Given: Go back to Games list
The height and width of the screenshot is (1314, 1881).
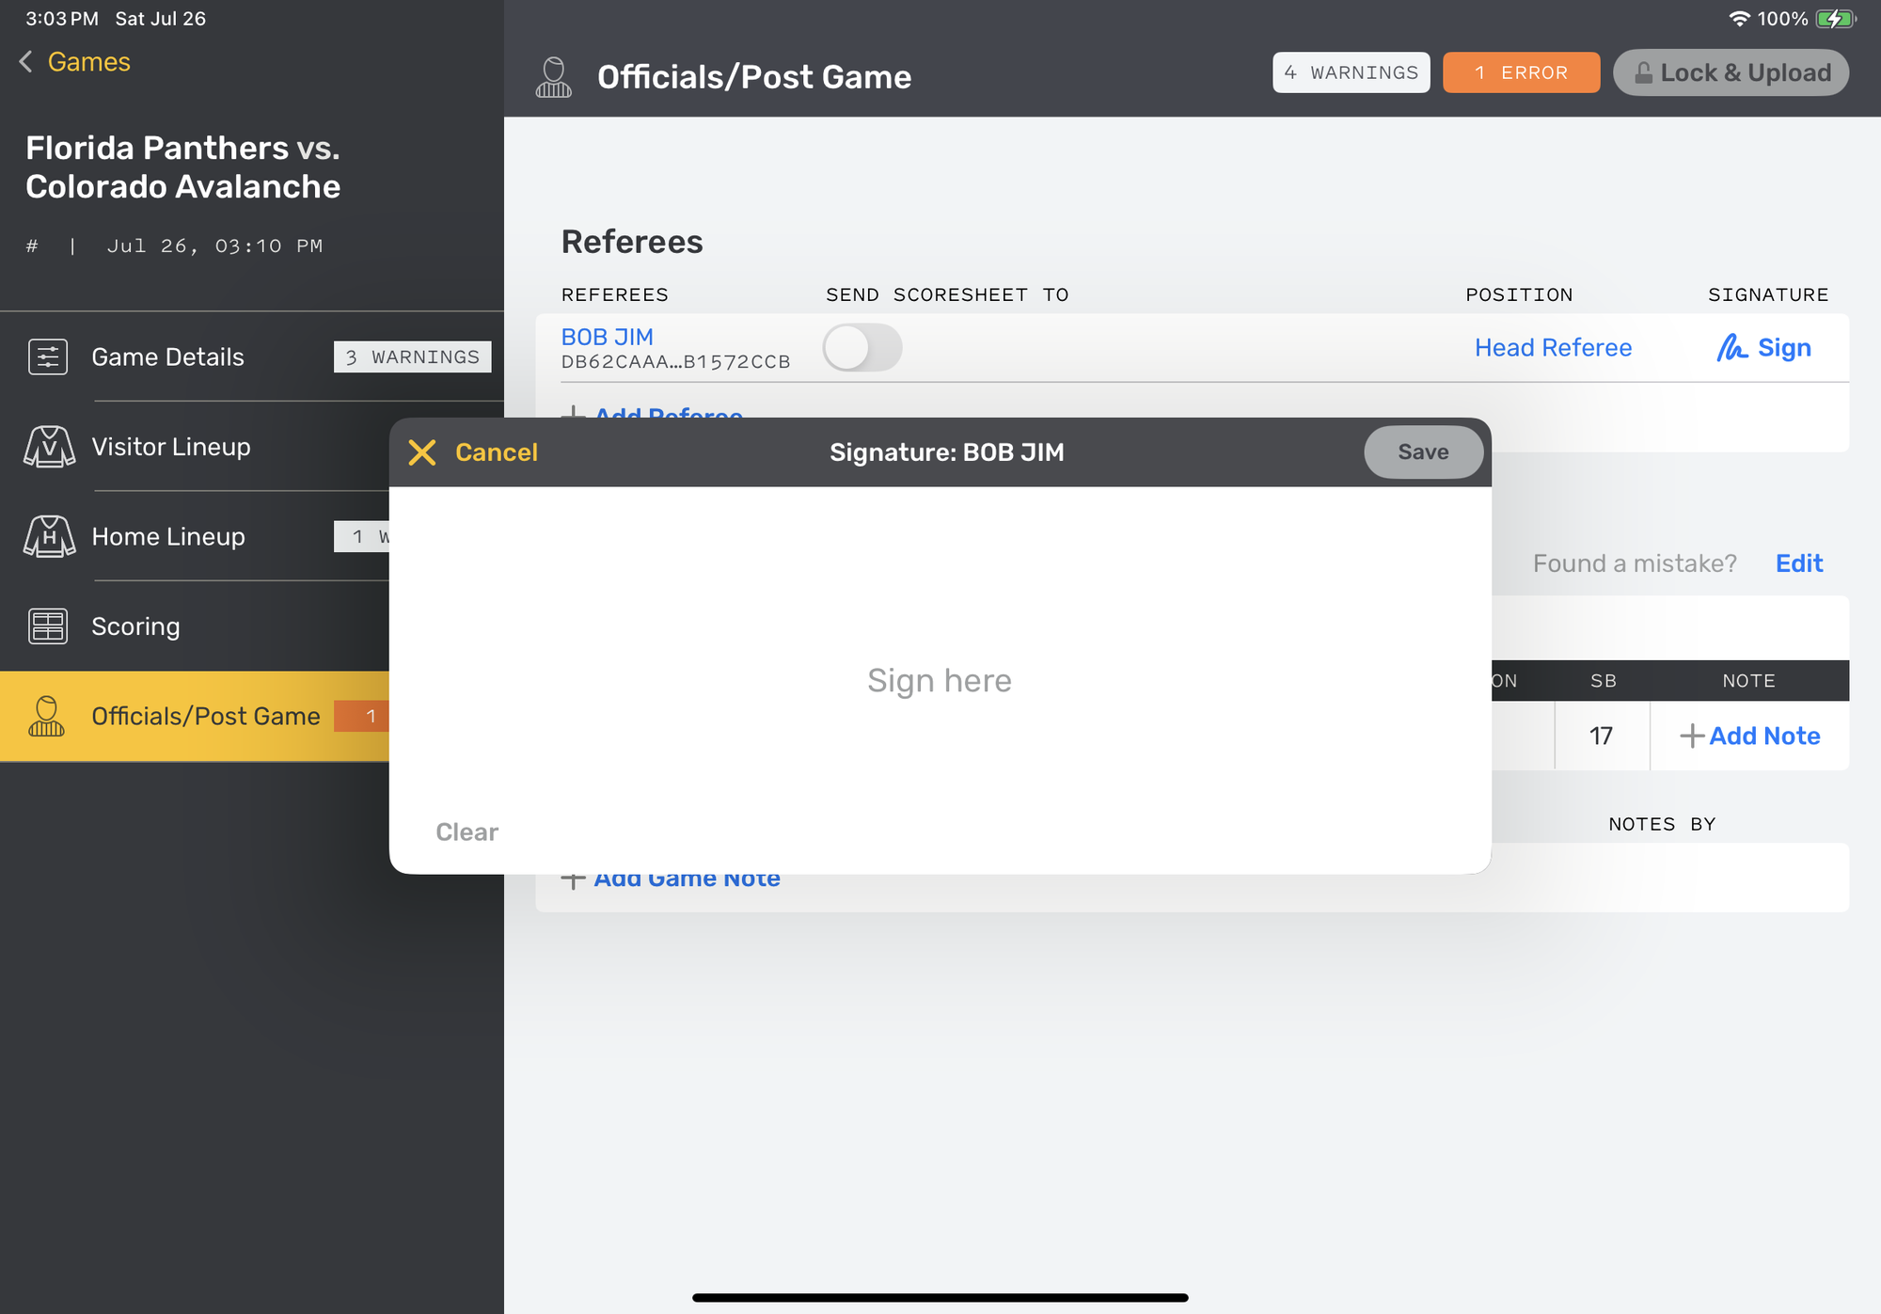Looking at the screenshot, I should tap(75, 62).
